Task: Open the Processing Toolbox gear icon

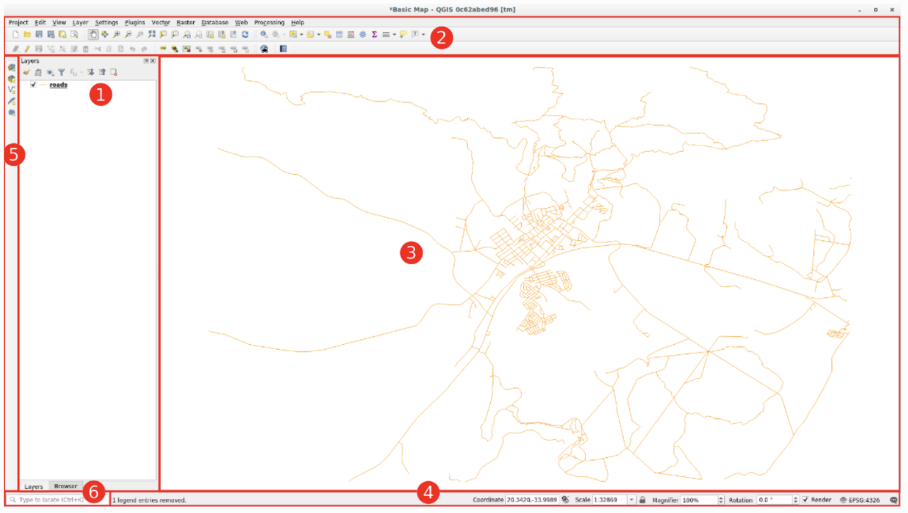Action: coord(363,34)
